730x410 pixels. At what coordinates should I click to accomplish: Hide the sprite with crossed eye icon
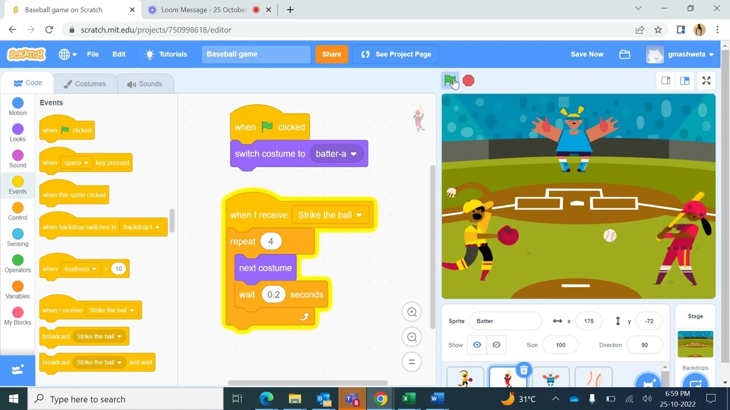tap(496, 345)
